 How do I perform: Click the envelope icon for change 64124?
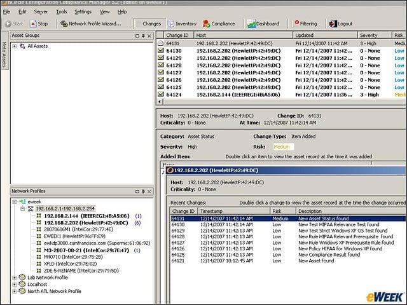click(x=161, y=94)
